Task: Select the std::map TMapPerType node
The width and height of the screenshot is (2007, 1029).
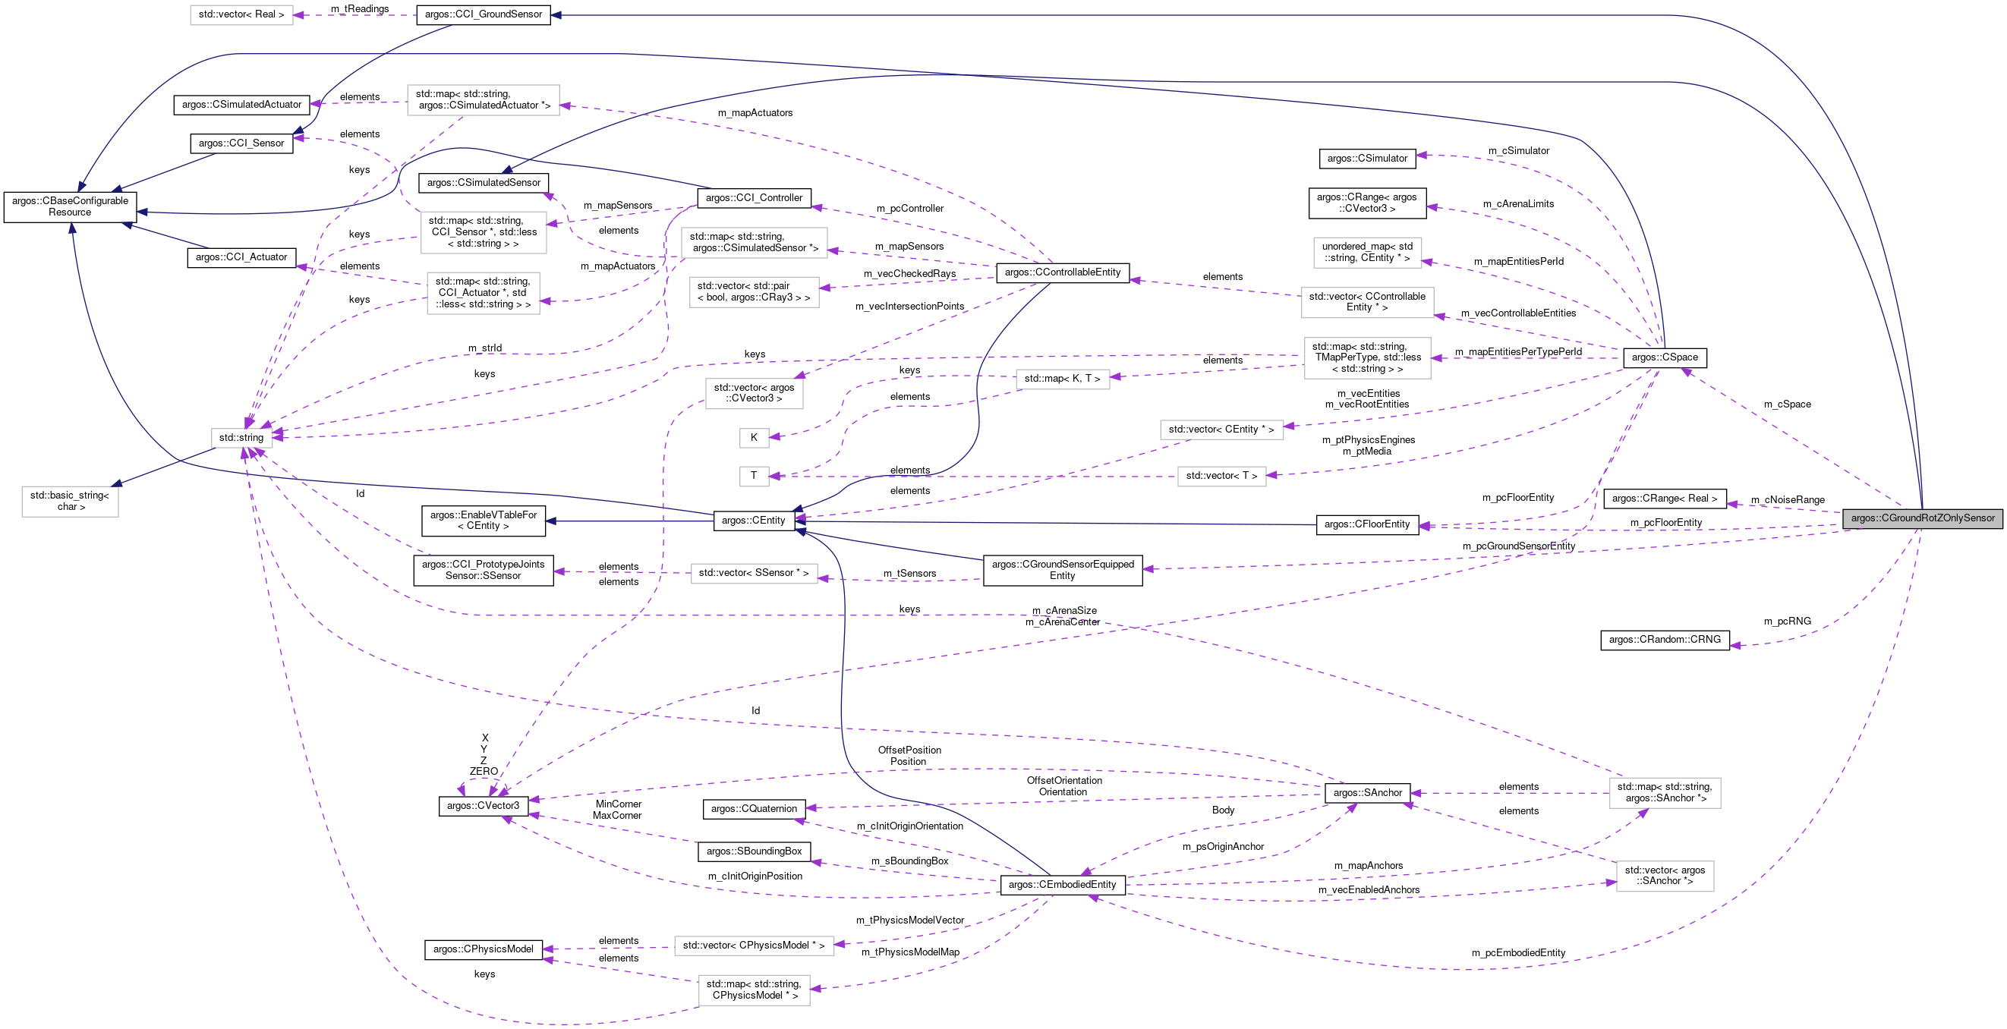Action: click(x=1367, y=358)
